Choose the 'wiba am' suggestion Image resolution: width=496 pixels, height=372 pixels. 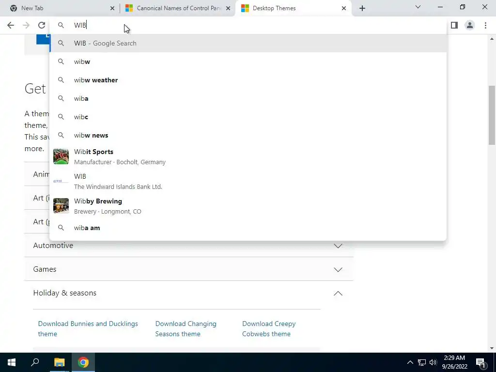(x=248, y=228)
